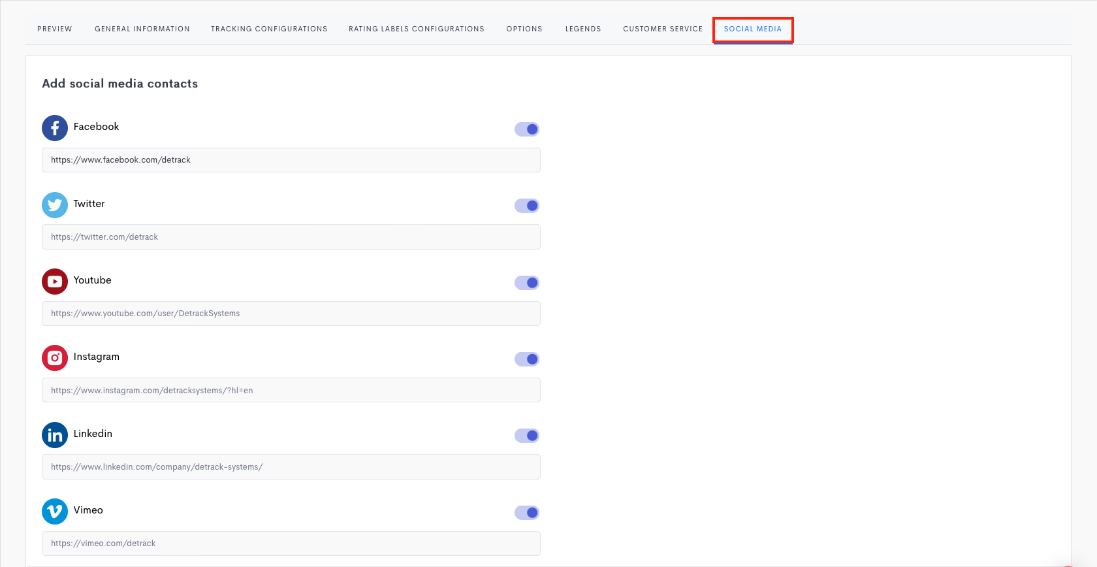Turn off the Twitter switch
1097x567 pixels.
[527, 206]
